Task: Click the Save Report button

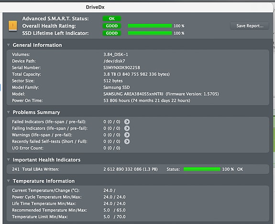Action: click(250, 26)
